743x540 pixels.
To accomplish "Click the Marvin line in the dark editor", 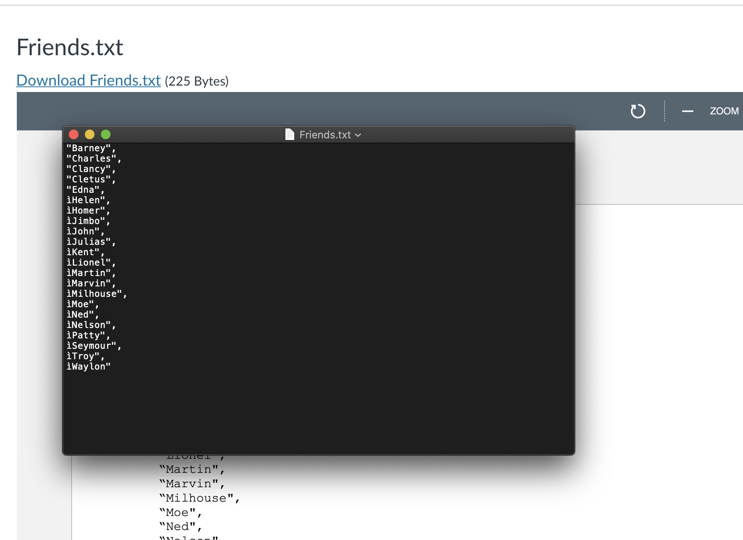I will tap(91, 284).
